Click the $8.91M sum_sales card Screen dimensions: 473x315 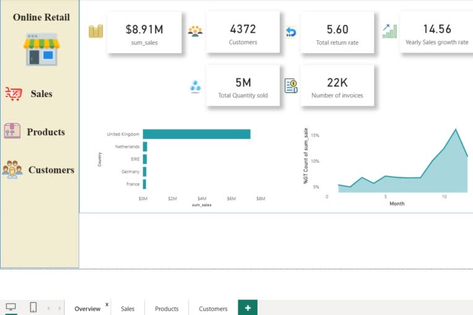click(x=144, y=33)
